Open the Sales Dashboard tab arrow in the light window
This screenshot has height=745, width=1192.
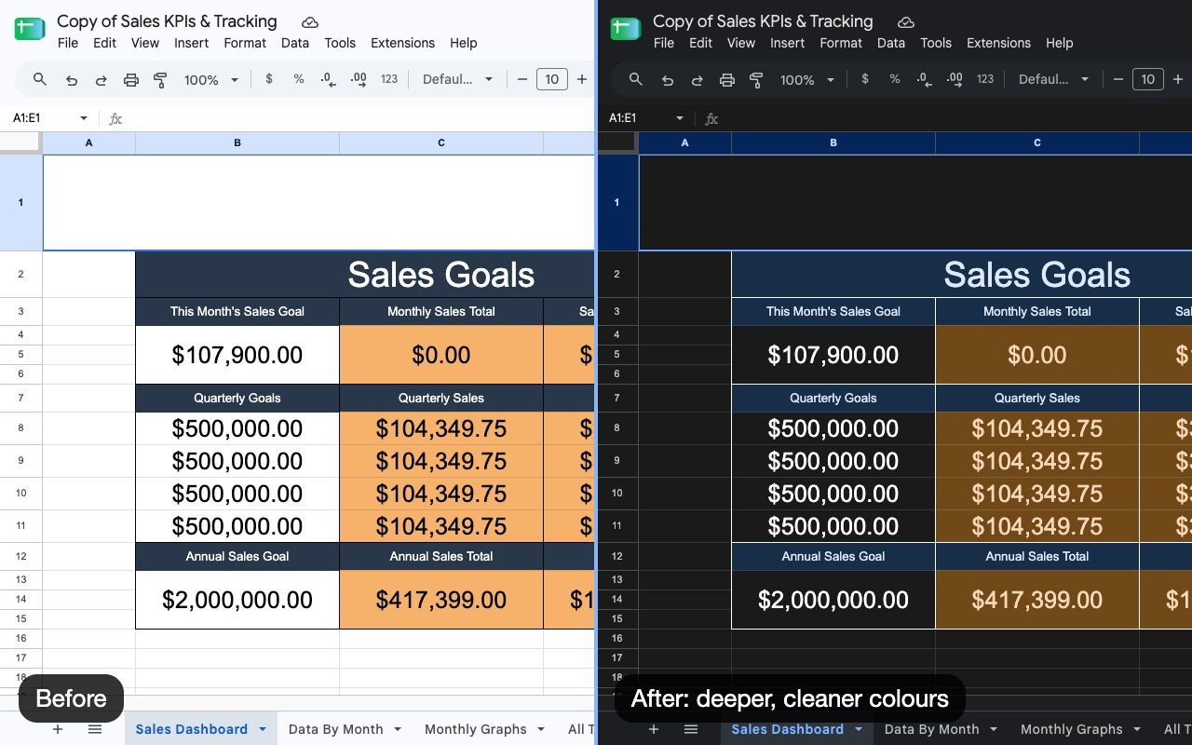263,729
